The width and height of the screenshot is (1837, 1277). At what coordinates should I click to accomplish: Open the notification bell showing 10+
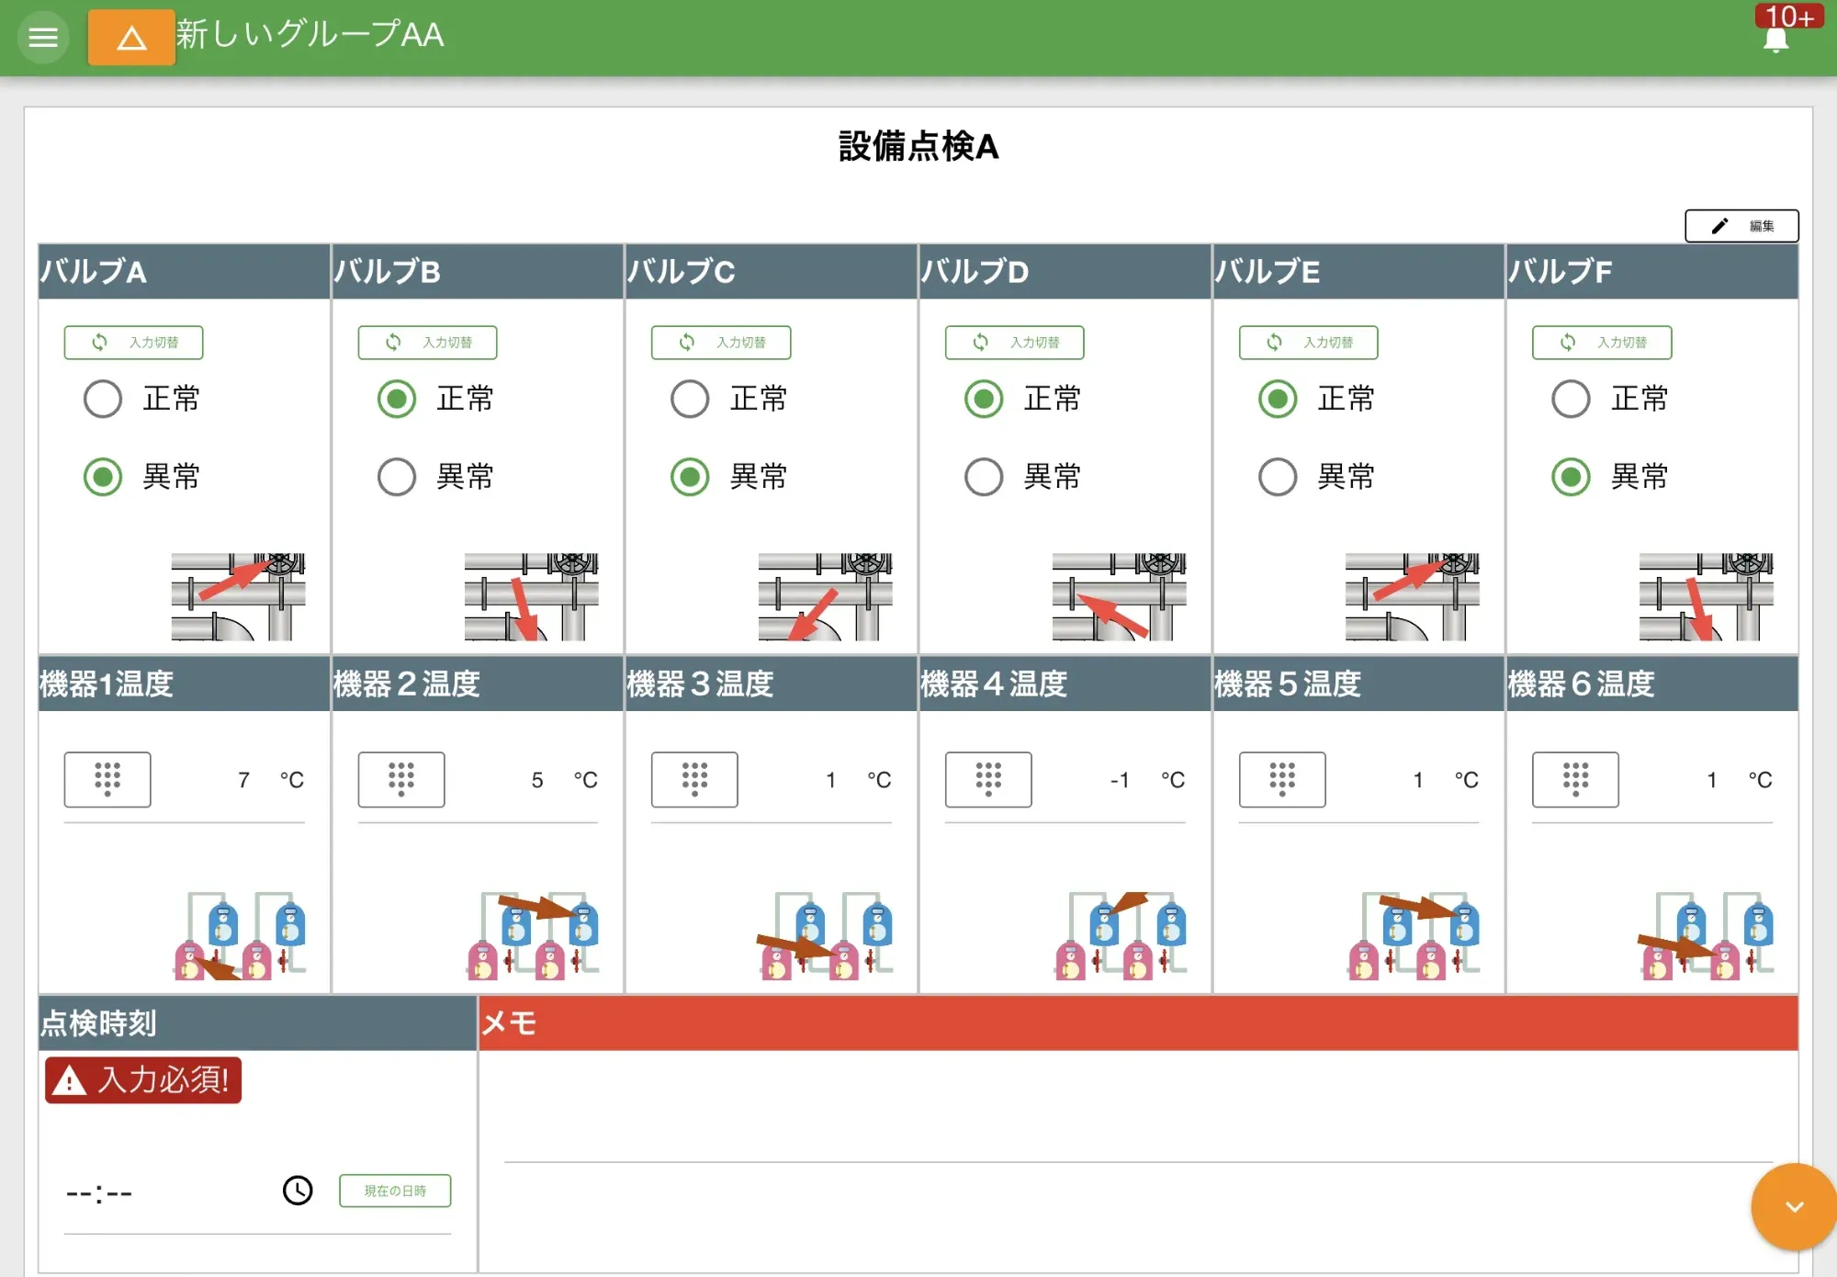(1775, 38)
